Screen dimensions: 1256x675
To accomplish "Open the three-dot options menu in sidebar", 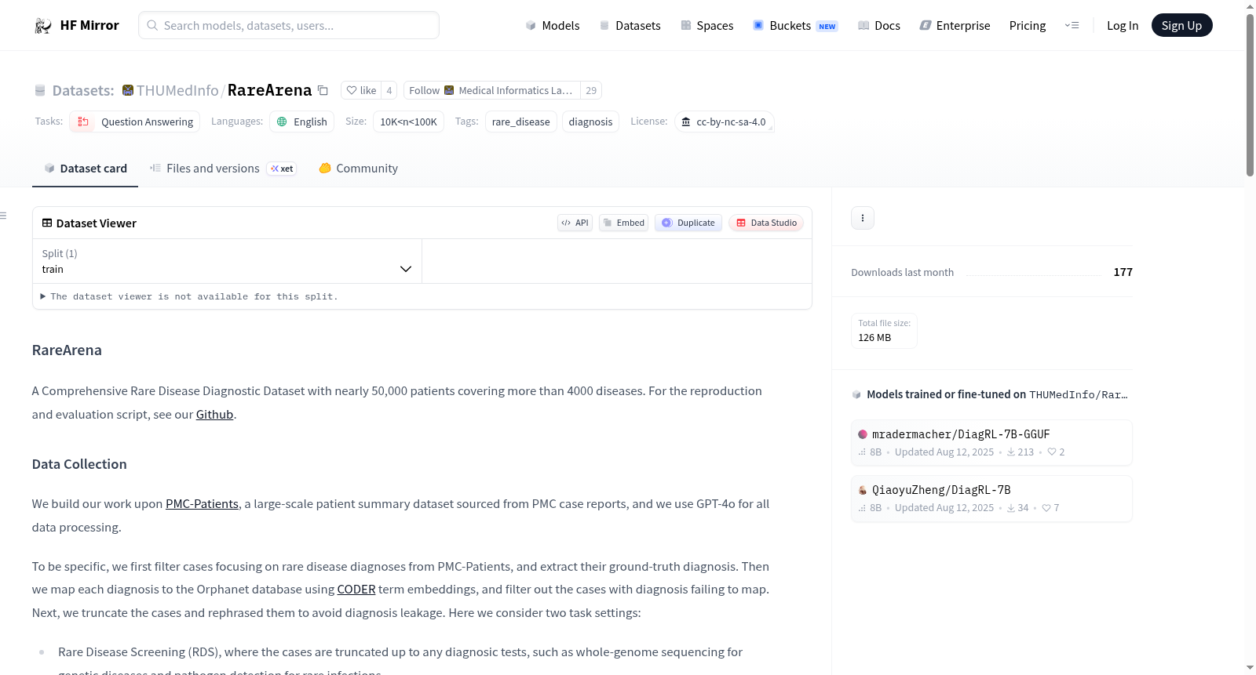I will pyautogui.click(x=863, y=218).
